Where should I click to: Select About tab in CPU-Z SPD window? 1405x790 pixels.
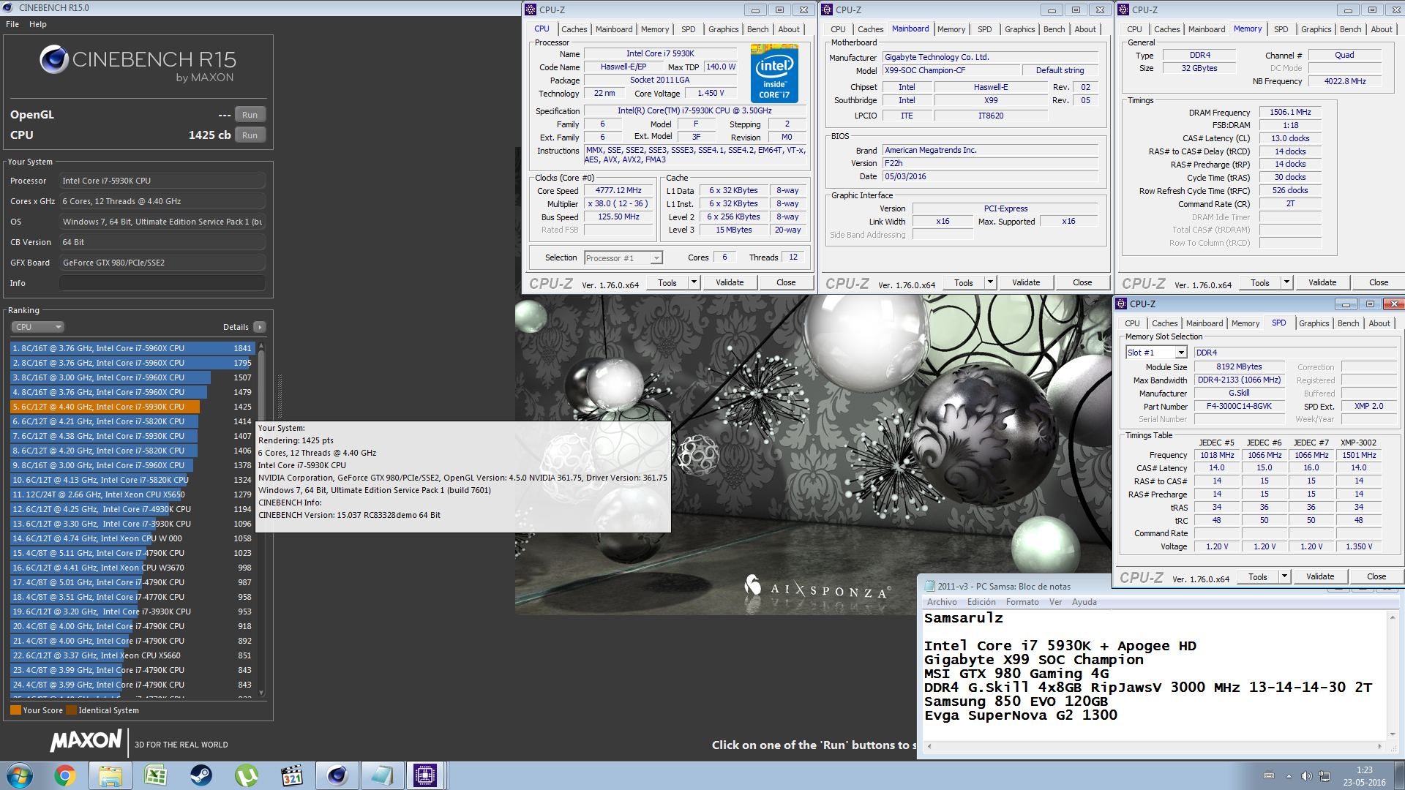(x=1379, y=323)
